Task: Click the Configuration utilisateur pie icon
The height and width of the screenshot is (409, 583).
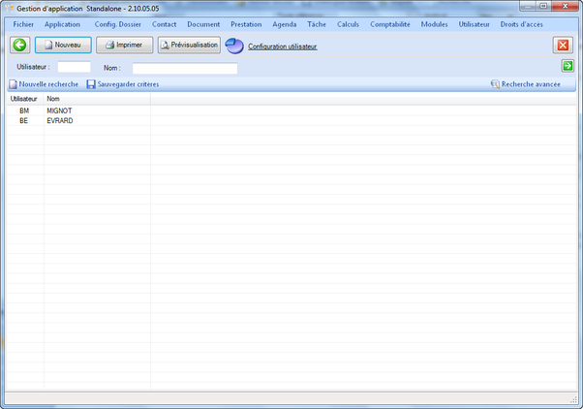Action: [234, 46]
